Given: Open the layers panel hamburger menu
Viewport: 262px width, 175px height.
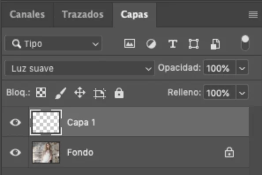Looking at the screenshot, I should pos(253,15).
